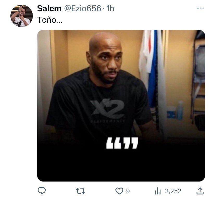The image size is (216, 200).
Task: Reply to Salem's tweet via speech bubble icon
Action: click(x=42, y=191)
